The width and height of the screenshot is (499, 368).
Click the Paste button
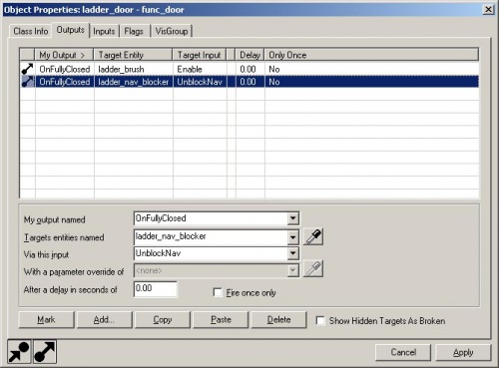tap(221, 320)
